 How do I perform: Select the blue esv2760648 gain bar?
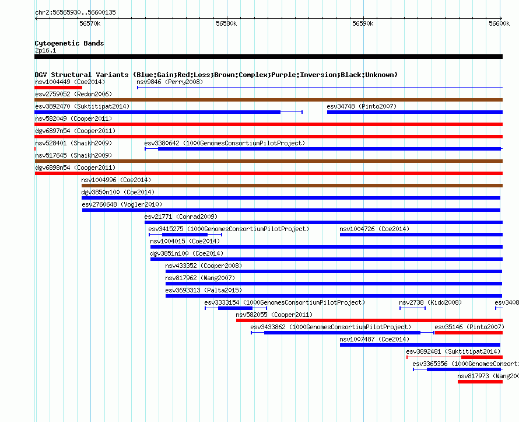coord(291,210)
